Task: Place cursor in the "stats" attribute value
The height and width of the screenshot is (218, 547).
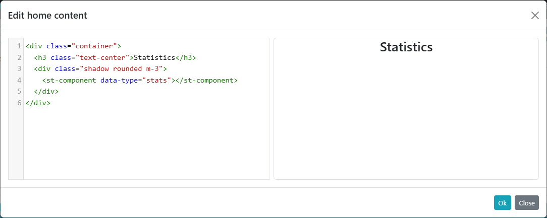Action: coord(157,80)
